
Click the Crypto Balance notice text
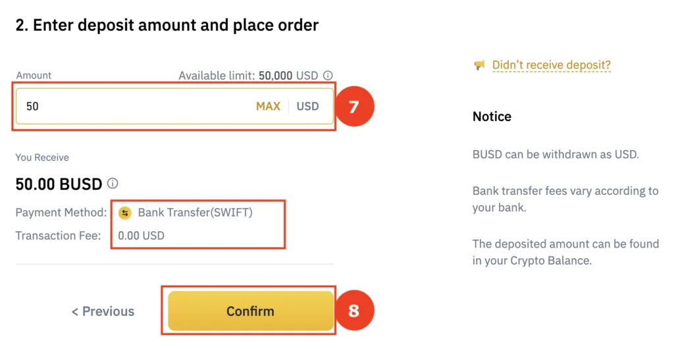pyautogui.click(x=565, y=252)
